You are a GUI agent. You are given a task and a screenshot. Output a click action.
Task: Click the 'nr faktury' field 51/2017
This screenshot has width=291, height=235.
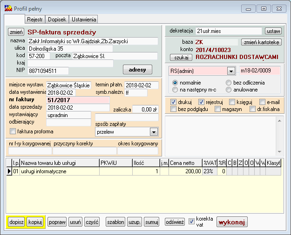click(78, 100)
